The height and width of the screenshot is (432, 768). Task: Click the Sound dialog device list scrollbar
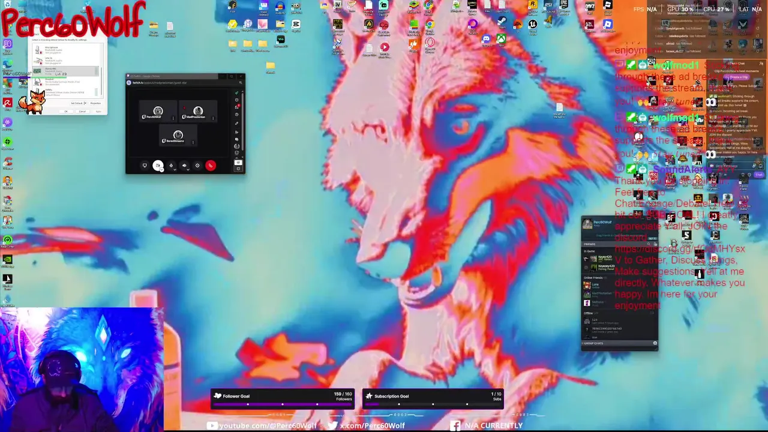pyautogui.click(x=101, y=81)
